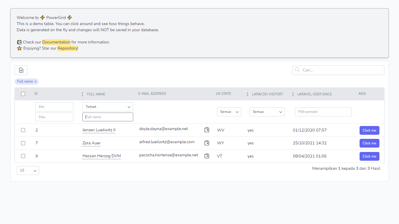The width and height of the screenshot is (399, 224).
Task: Click the sort arrows beside Laravel User Since
Action: (293, 94)
